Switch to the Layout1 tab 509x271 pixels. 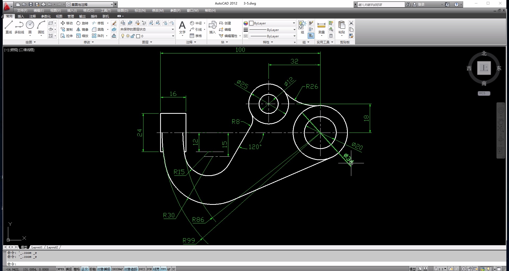37,247
